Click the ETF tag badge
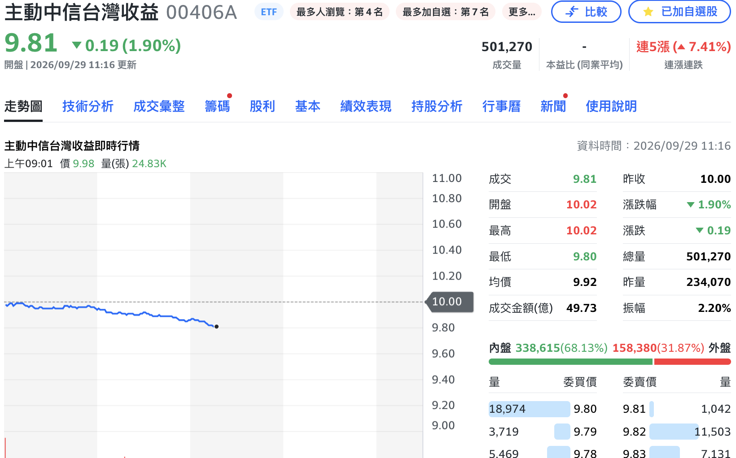This screenshot has height=458, width=736. (x=269, y=12)
